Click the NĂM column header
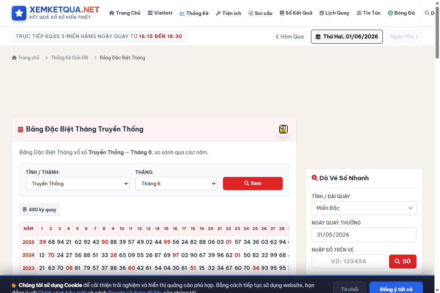Image resolution: width=440 pixels, height=293 pixels. click(x=29, y=229)
